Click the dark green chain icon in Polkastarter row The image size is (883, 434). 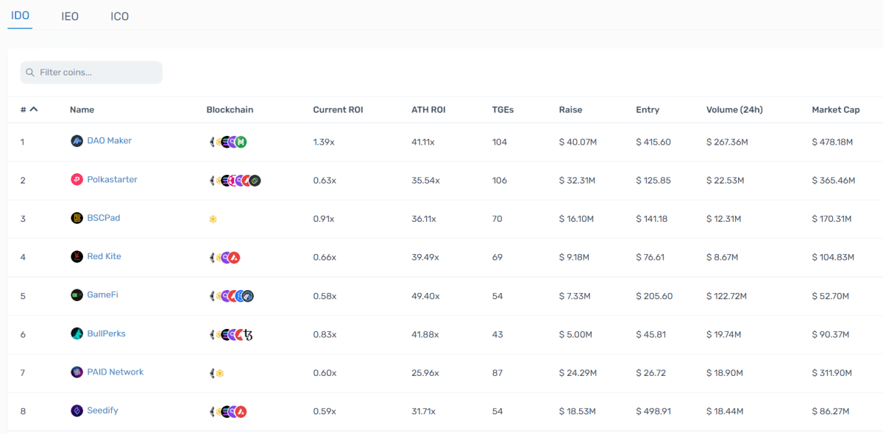pyautogui.click(x=255, y=181)
